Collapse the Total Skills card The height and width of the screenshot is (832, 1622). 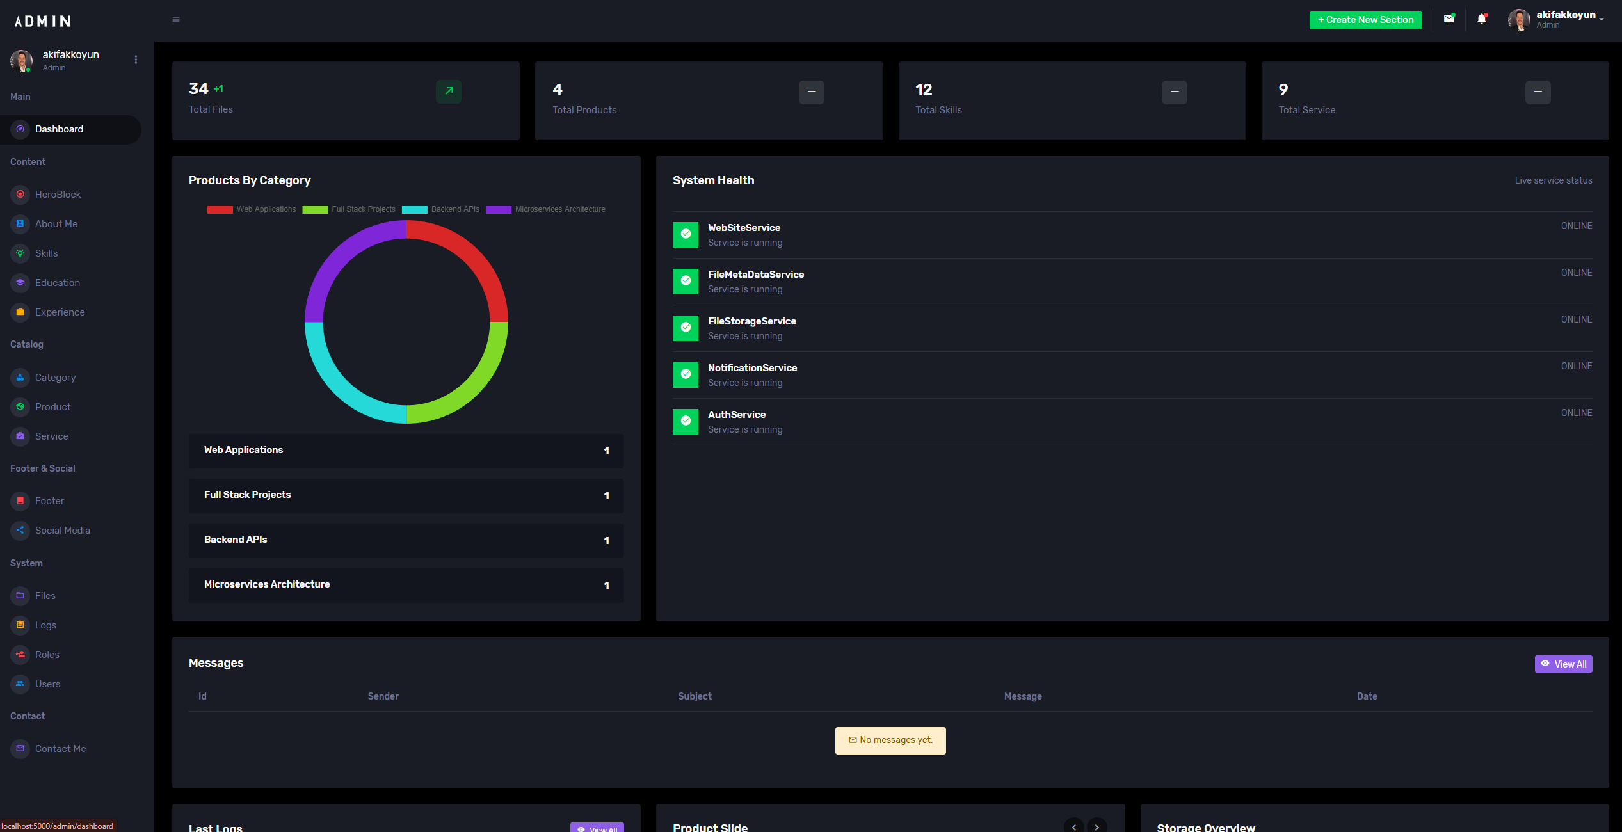[1175, 92]
